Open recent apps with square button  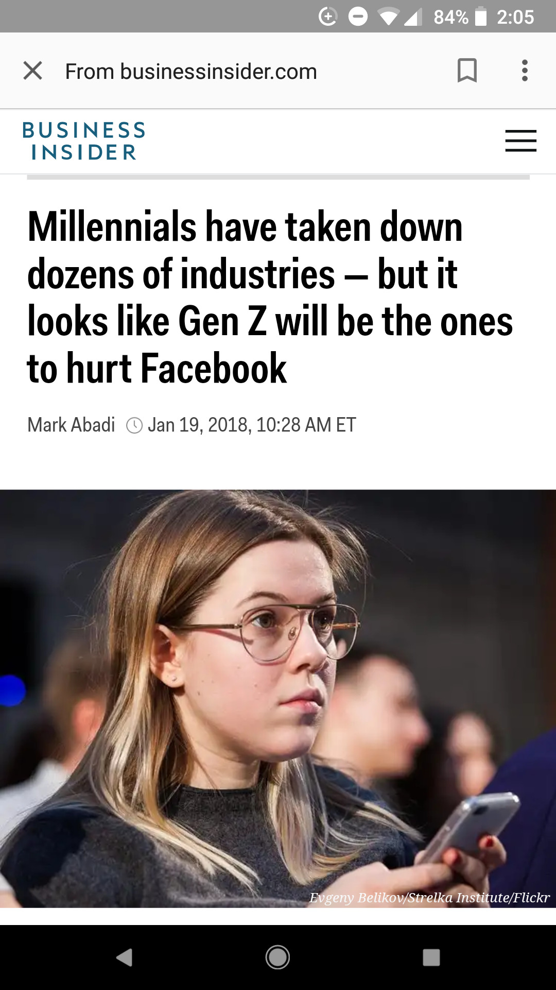point(431,958)
